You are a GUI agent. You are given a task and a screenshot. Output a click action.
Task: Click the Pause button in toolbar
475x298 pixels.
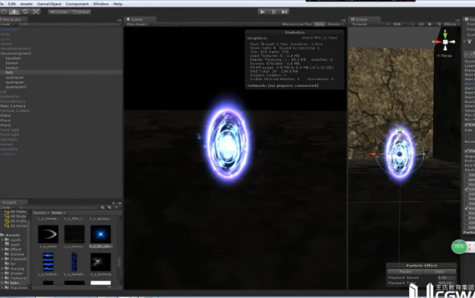click(273, 11)
